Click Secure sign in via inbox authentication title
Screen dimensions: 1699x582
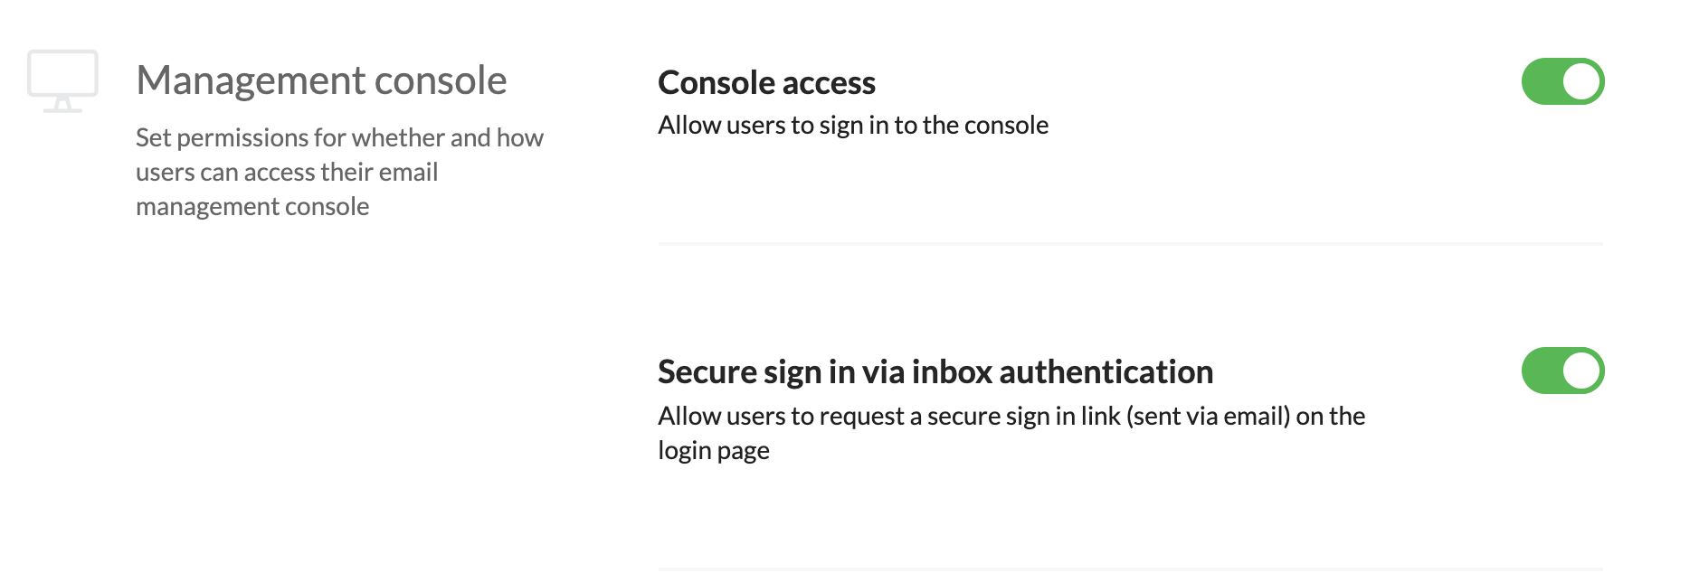(x=935, y=371)
